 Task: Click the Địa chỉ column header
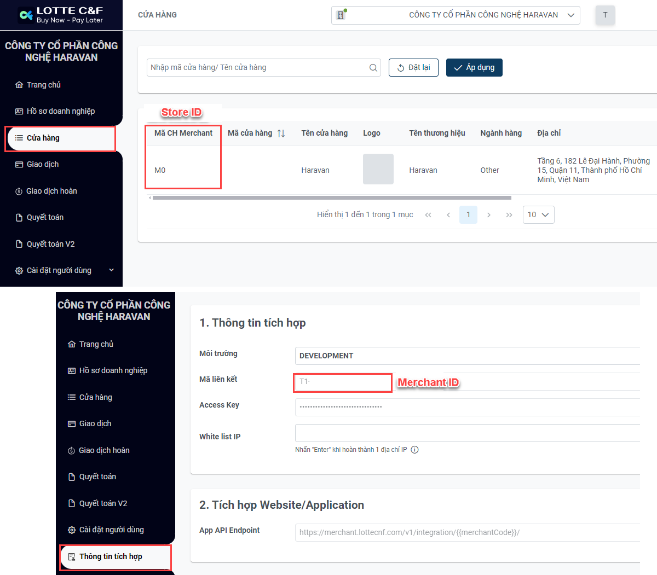[x=549, y=133]
